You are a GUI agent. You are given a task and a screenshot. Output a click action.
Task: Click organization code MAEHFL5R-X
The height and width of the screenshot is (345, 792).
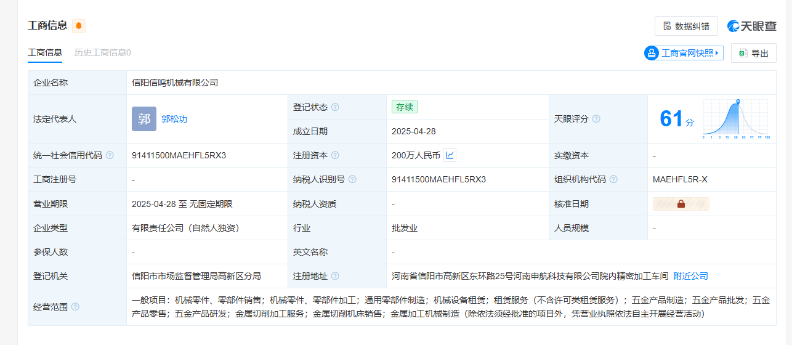[680, 179]
